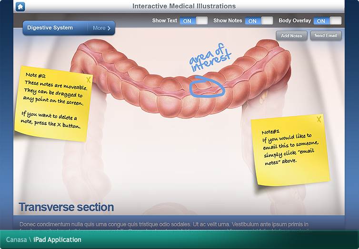Image resolution: width=359 pixels, height=249 pixels.
Task: Click the 'iPad Application' footer text
Action: tap(57, 239)
